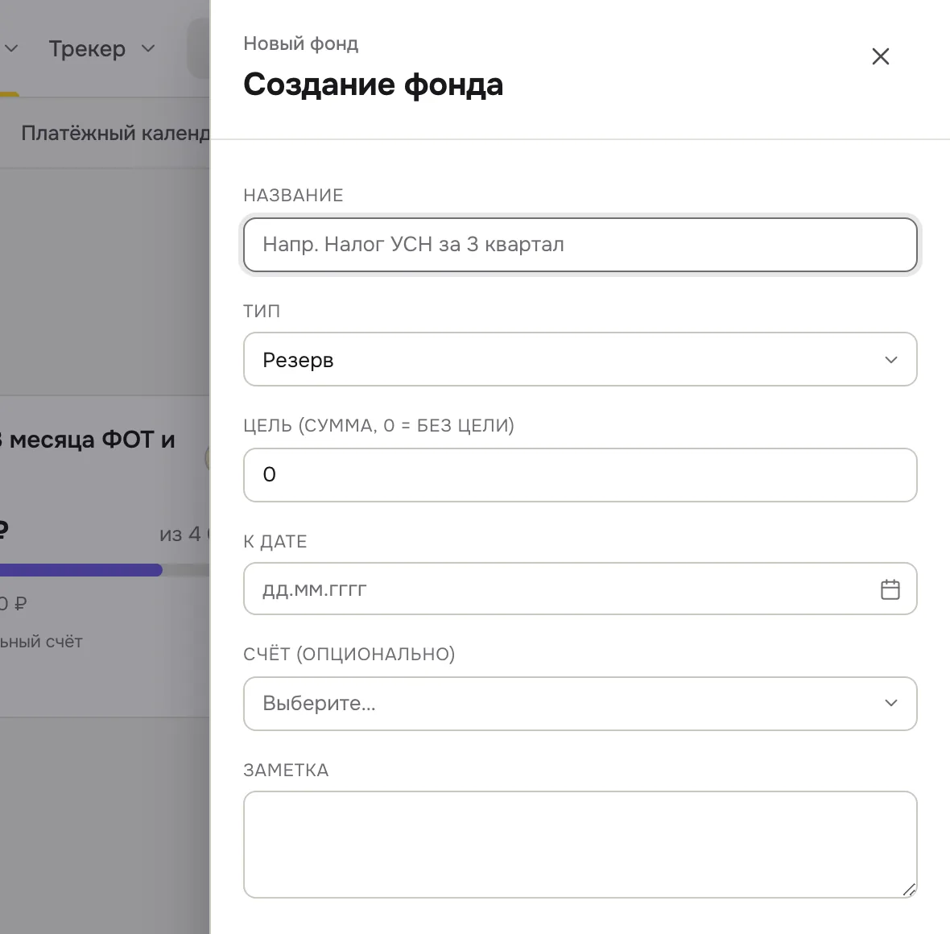Click the НАЗВАНИЕ field label
This screenshot has width=950, height=934.
click(x=293, y=195)
